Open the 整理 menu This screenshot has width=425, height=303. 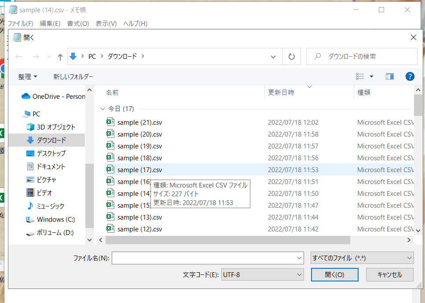28,76
